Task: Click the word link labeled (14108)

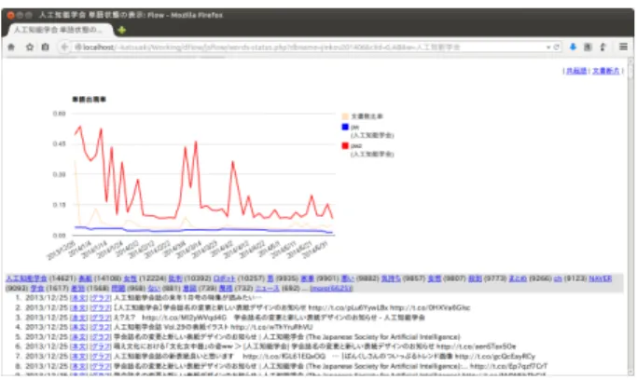Action: [x=85, y=278]
